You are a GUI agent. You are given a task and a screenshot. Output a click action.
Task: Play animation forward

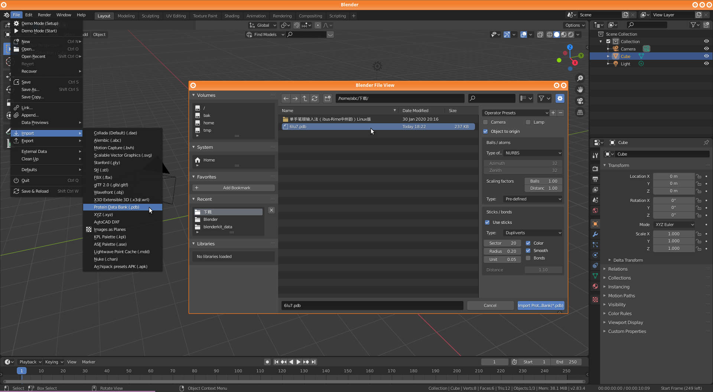pyautogui.click(x=299, y=362)
